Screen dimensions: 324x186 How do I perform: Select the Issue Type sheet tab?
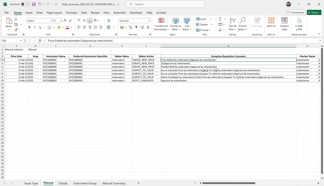[x=31, y=183]
